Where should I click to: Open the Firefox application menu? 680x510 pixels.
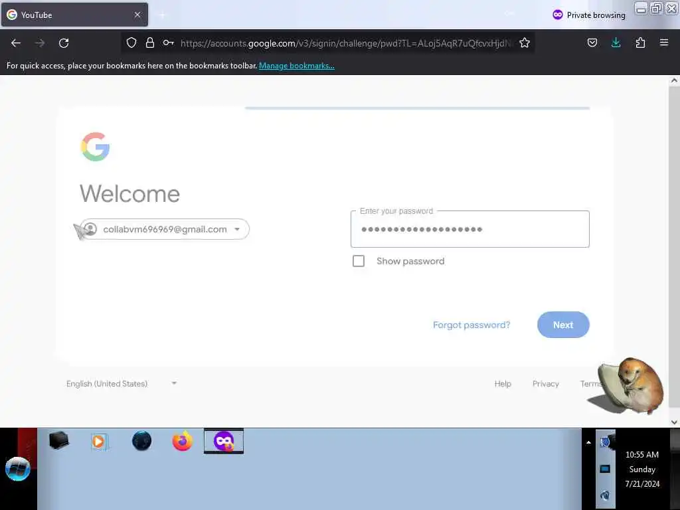coord(664,42)
